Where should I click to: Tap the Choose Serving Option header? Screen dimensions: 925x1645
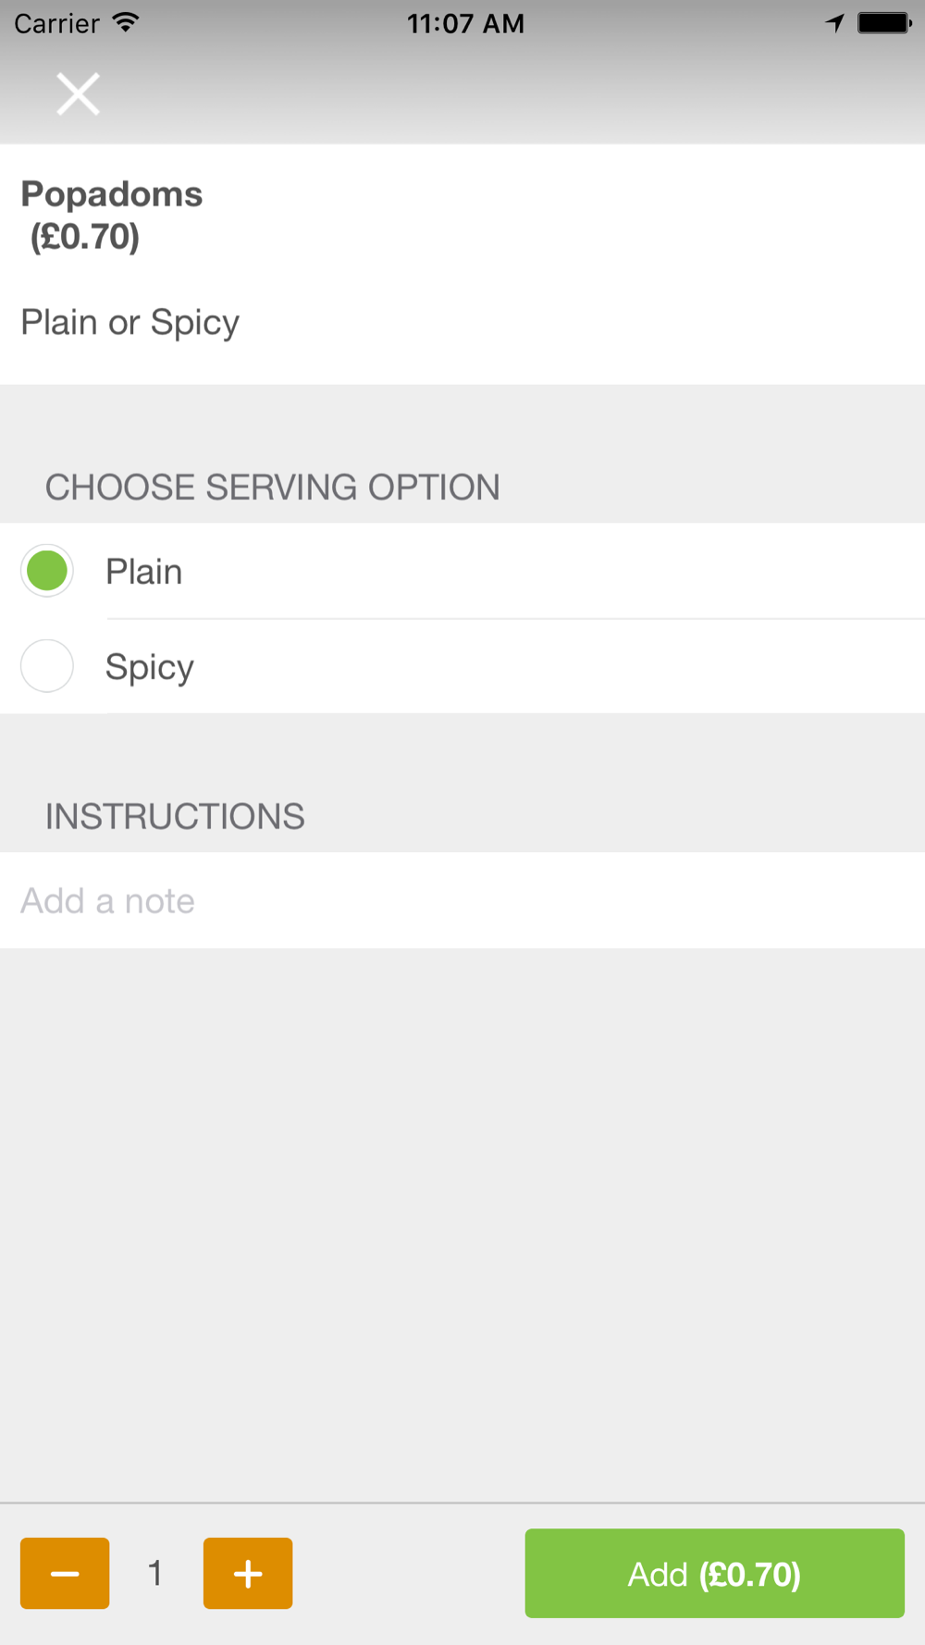tap(273, 488)
